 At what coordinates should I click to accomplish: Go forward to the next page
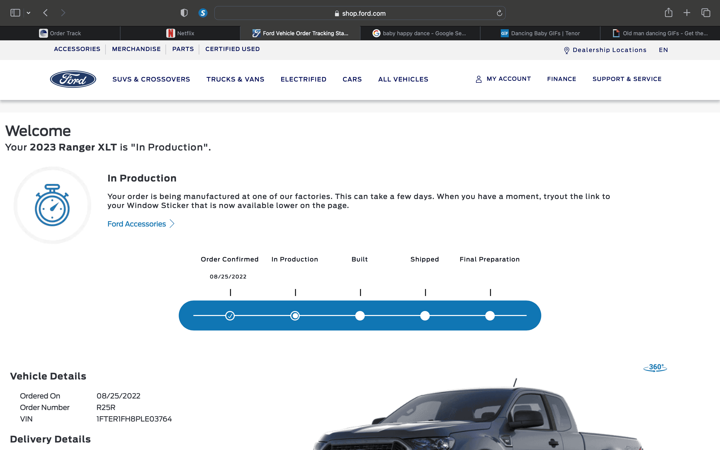(x=63, y=13)
